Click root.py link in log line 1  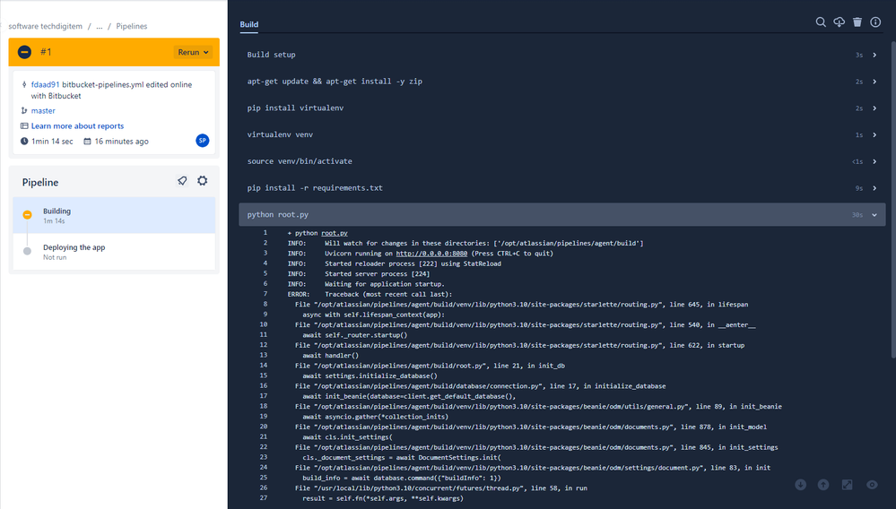(x=335, y=233)
